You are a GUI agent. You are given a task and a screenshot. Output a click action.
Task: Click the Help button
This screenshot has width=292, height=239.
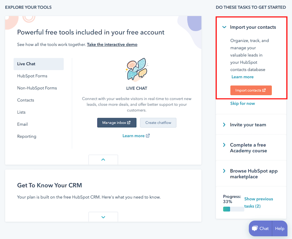pos(279,228)
